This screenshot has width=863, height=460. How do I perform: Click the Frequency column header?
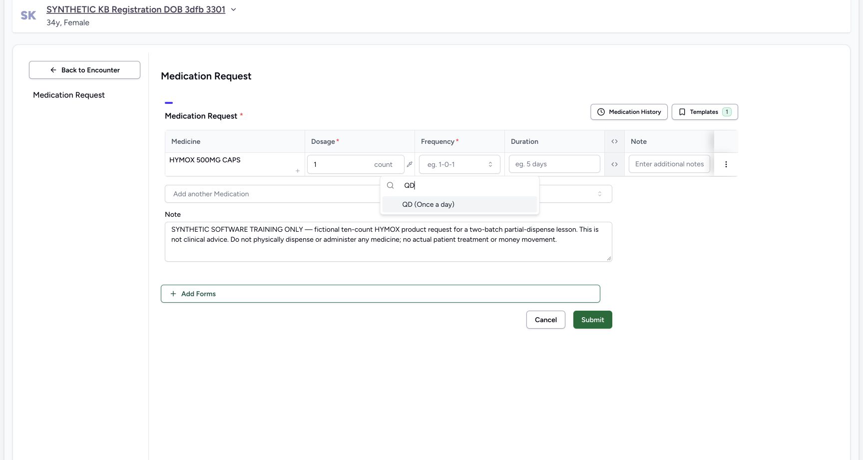point(459,141)
